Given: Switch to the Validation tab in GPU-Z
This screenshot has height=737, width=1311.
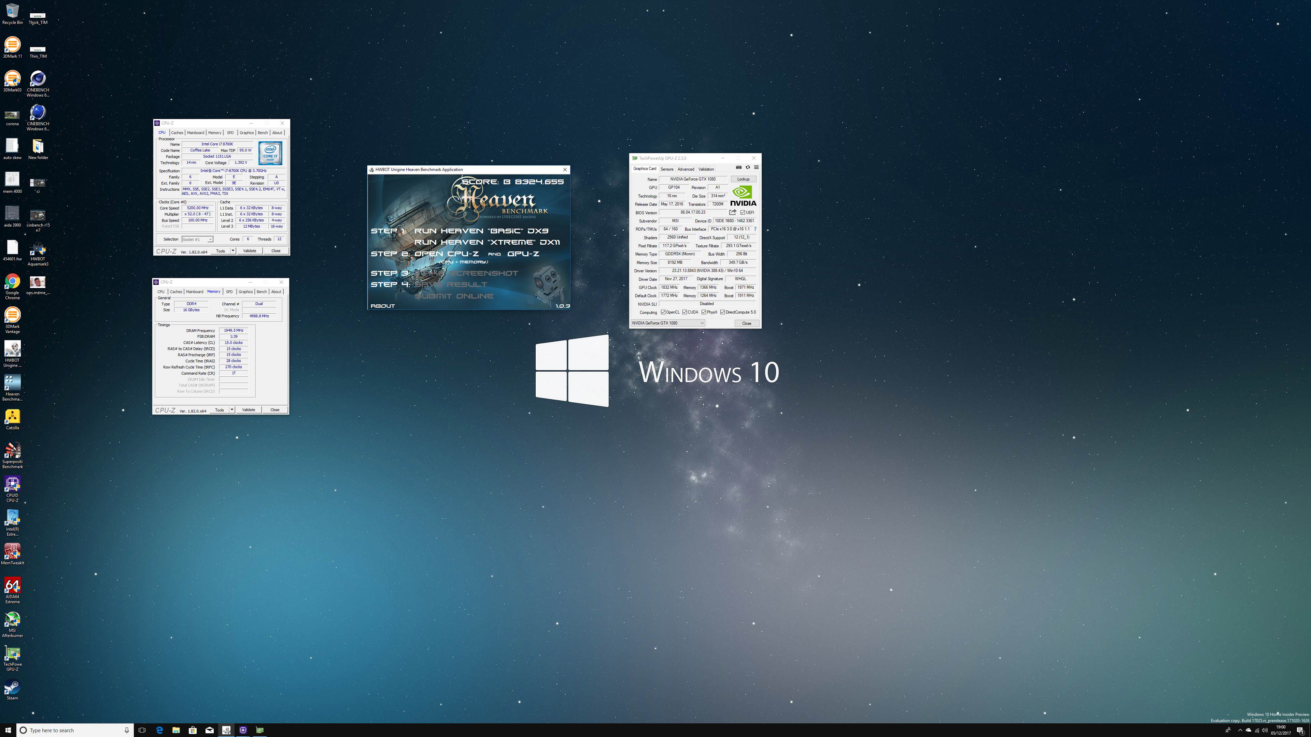Looking at the screenshot, I should coord(706,169).
